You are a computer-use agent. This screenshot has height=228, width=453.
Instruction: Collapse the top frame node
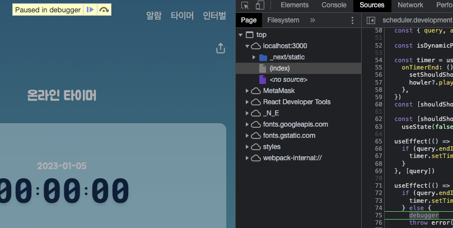pos(240,35)
